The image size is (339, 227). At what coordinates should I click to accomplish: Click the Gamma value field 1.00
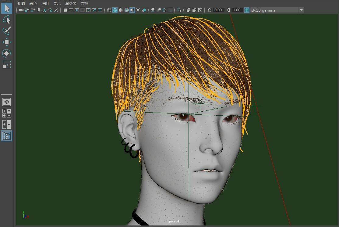point(237,10)
